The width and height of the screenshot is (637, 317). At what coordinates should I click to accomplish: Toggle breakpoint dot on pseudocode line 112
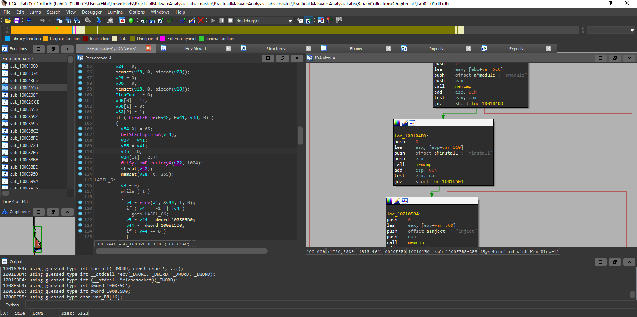80,163
